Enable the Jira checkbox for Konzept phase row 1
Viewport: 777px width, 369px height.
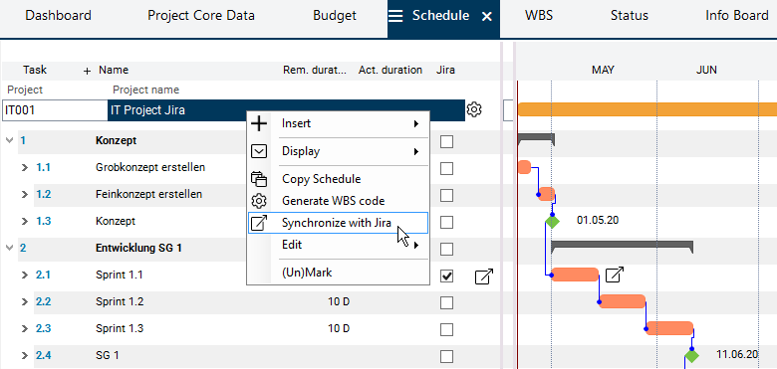pos(446,142)
